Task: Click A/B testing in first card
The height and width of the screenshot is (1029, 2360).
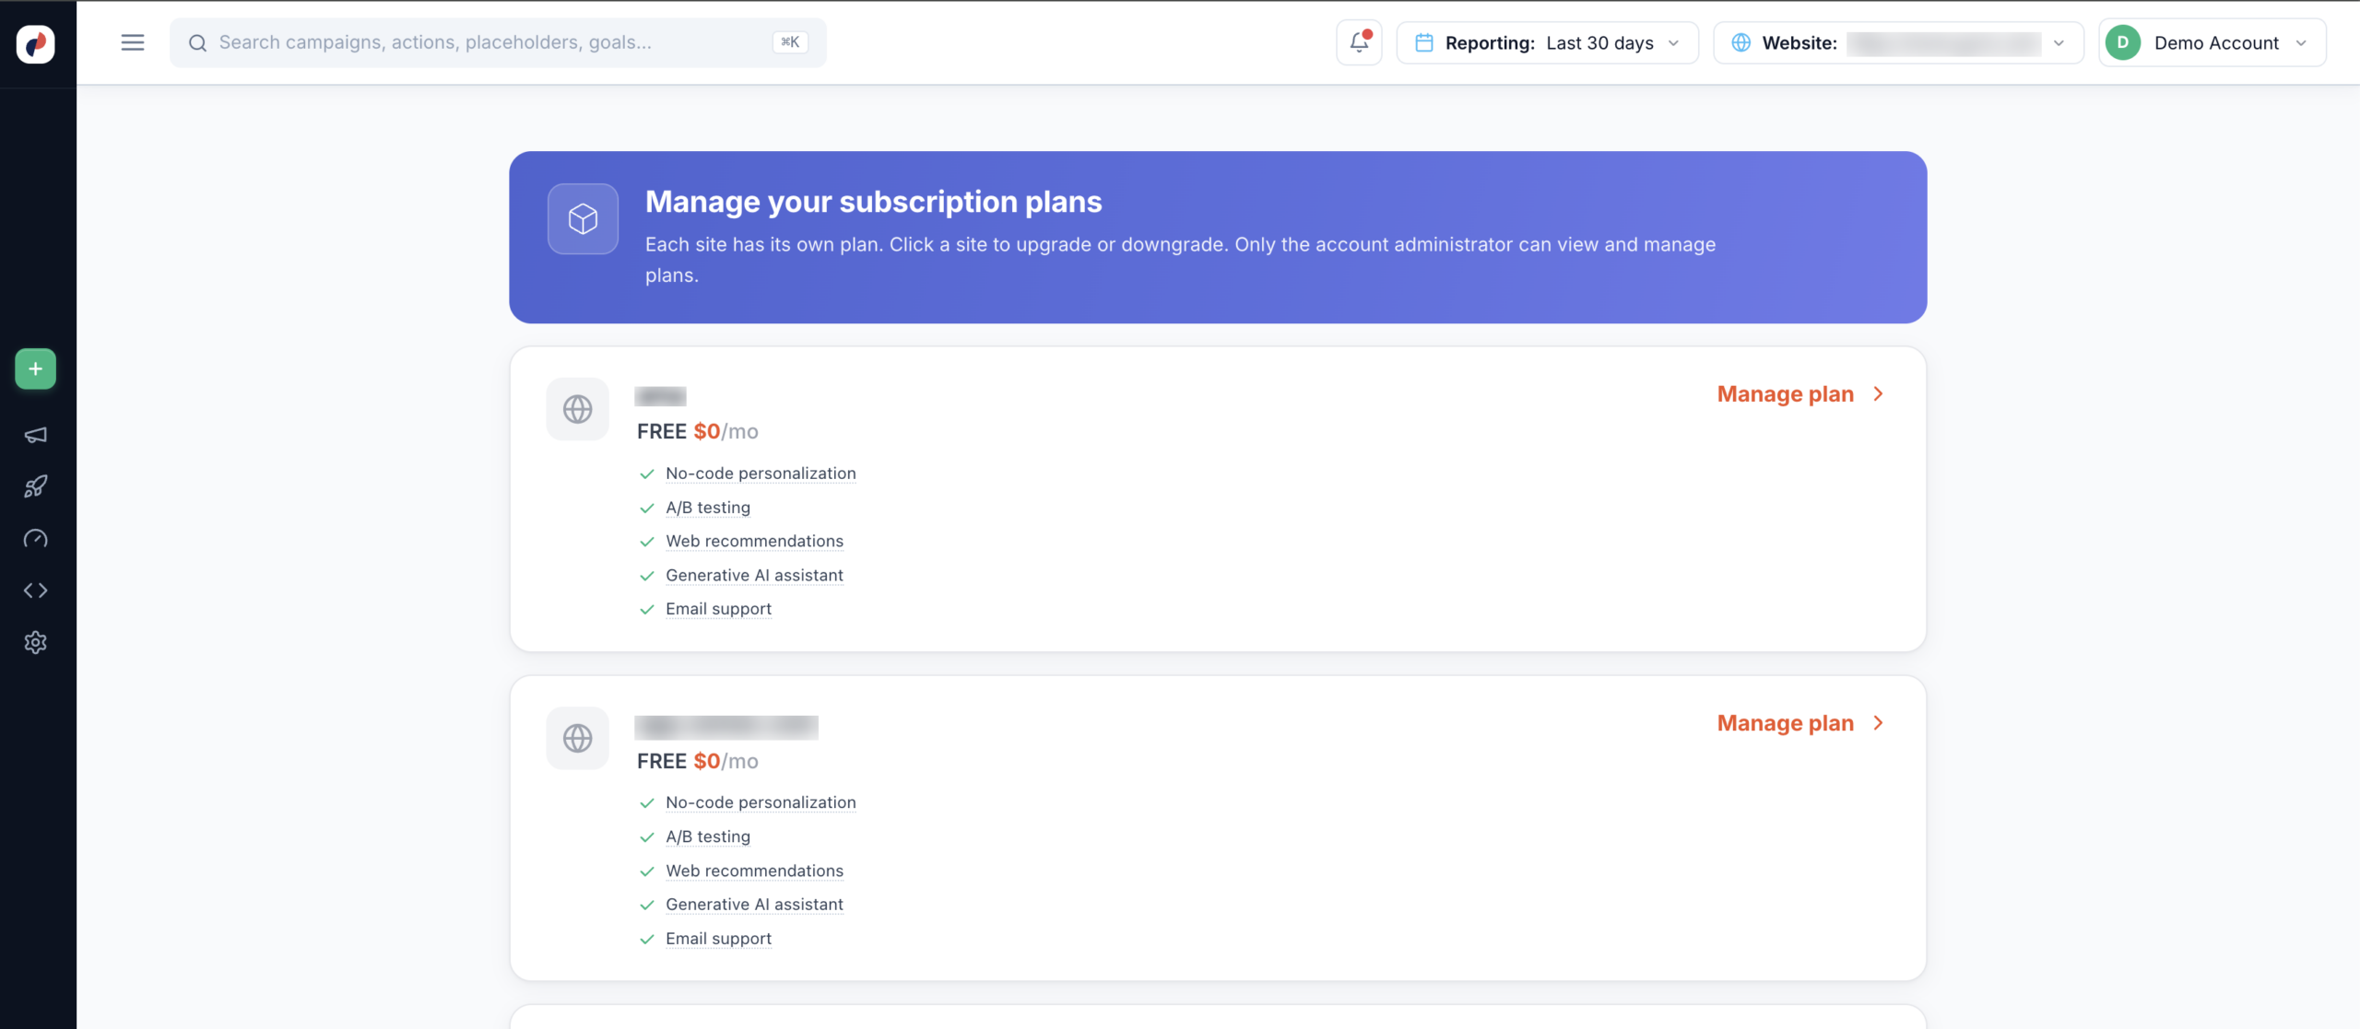Action: [x=708, y=508]
